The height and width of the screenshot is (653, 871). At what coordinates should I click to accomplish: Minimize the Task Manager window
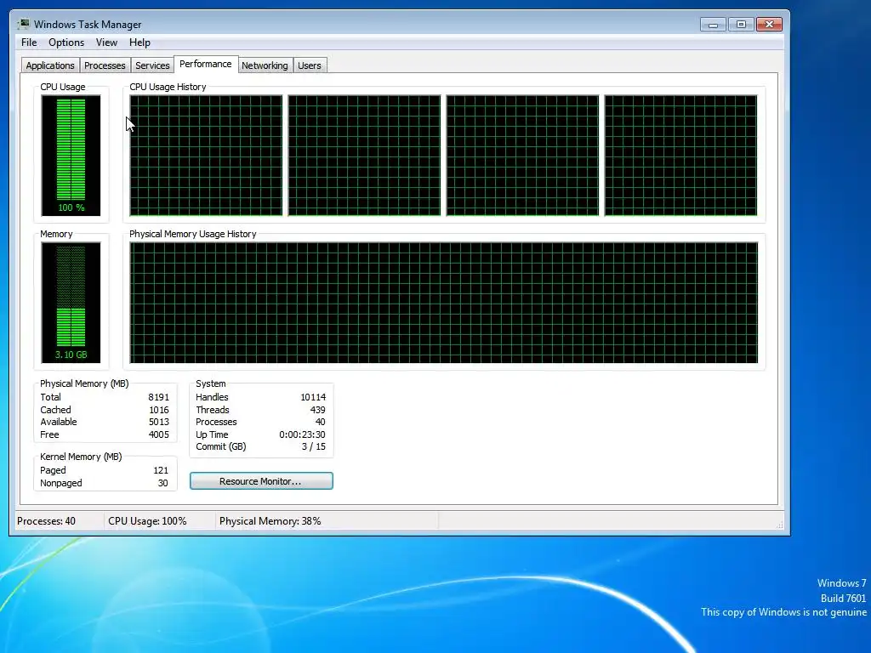714,25
